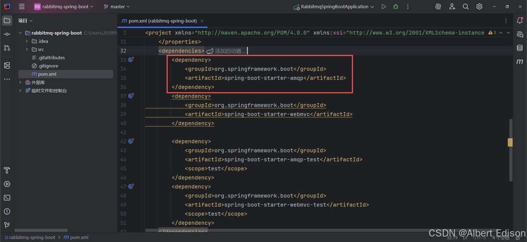The width and height of the screenshot is (527, 242).
Task: Click the spring-boot-starter-webmvc-test artifactId on line 49
Action: [x=275, y=205]
